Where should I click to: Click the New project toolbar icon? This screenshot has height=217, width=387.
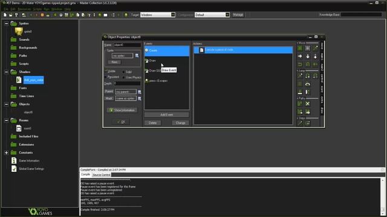tap(5, 15)
